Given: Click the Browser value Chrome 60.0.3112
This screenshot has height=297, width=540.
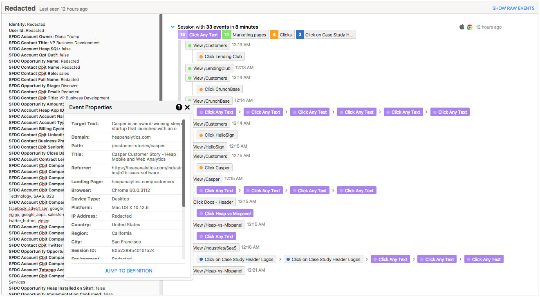Looking at the screenshot, I should [x=131, y=190].
